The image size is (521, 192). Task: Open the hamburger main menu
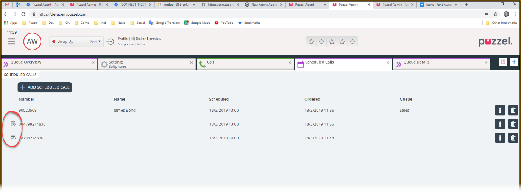tap(12, 41)
